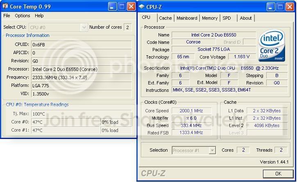The width and height of the screenshot is (297, 182).
Task: Switch to the About tab in CPU-Z
Action: pyautogui.click(x=246, y=18)
